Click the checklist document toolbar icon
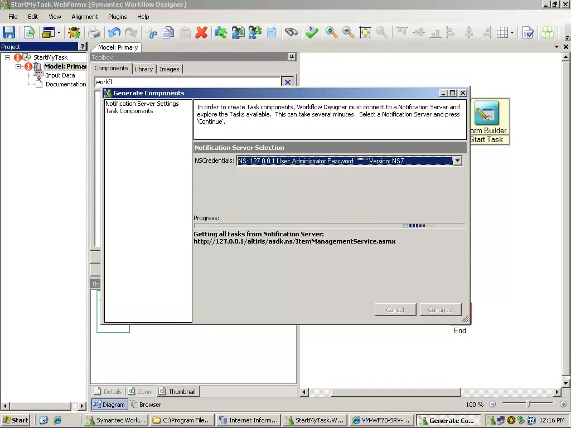 click(528, 32)
